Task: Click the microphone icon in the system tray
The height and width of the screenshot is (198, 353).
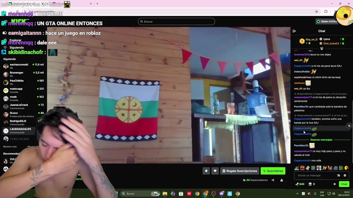Action: tap(315, 194)
